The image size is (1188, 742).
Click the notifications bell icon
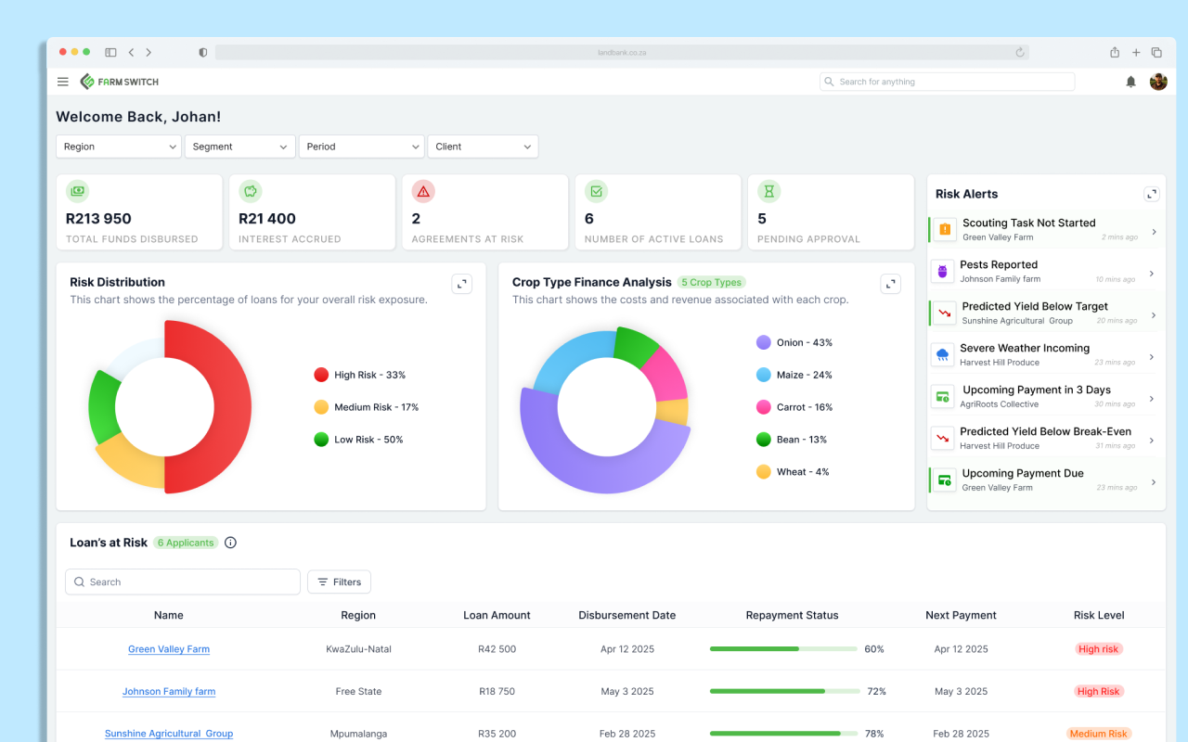tap(1130, 82)
